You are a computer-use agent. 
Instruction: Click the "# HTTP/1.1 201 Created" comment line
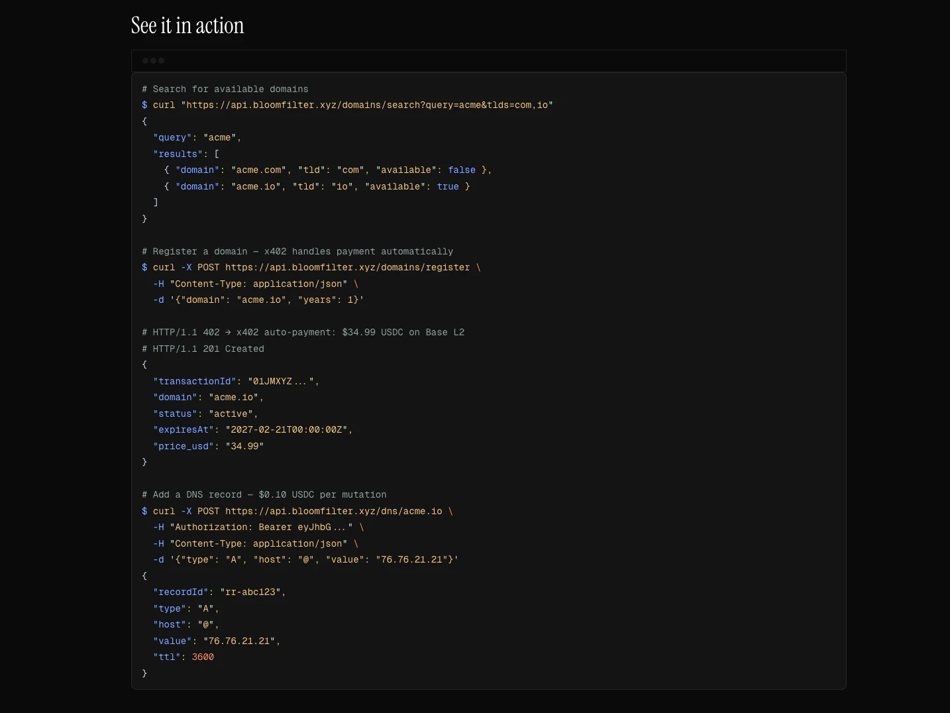(x=203, y=349)
